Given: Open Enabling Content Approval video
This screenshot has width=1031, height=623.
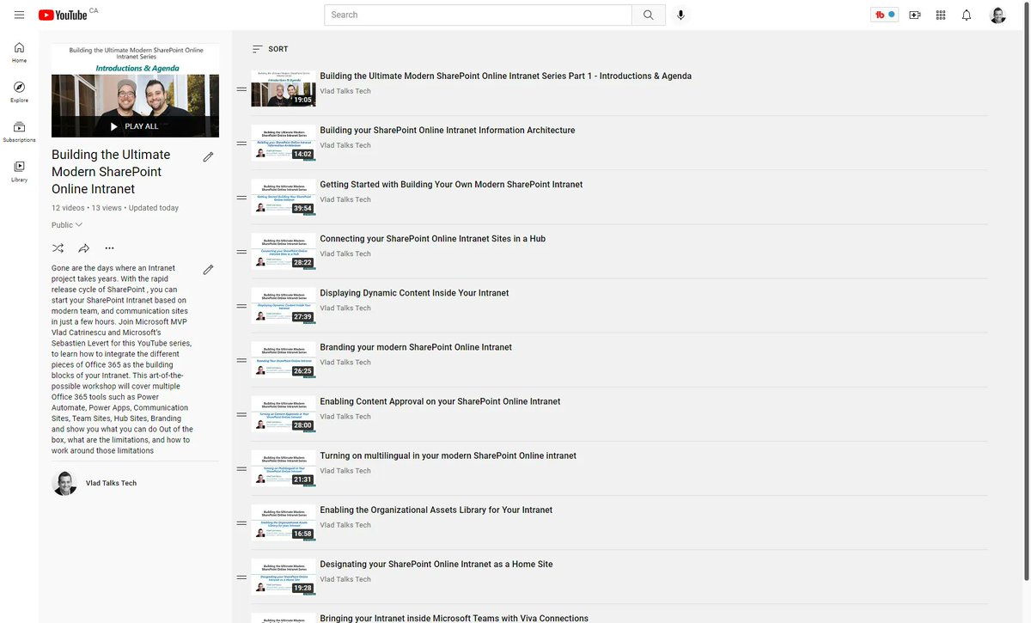Looking at the screenshot, I should [x=440, y=401].
